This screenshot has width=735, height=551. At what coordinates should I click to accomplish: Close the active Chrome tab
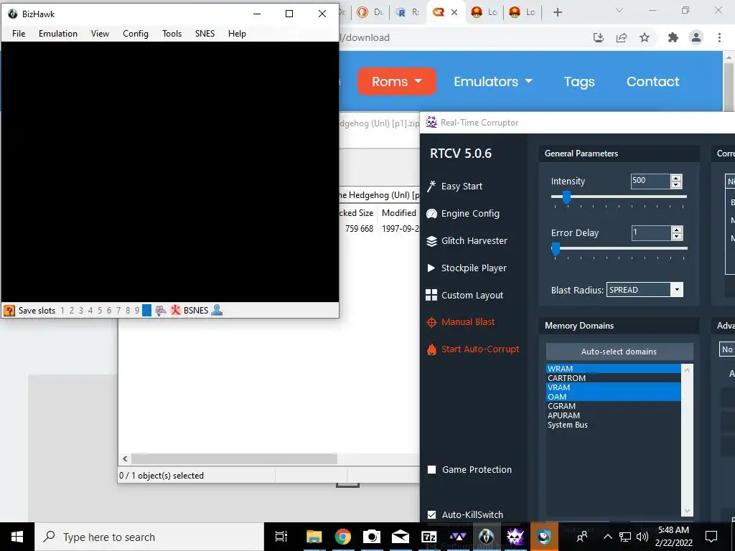454,12
